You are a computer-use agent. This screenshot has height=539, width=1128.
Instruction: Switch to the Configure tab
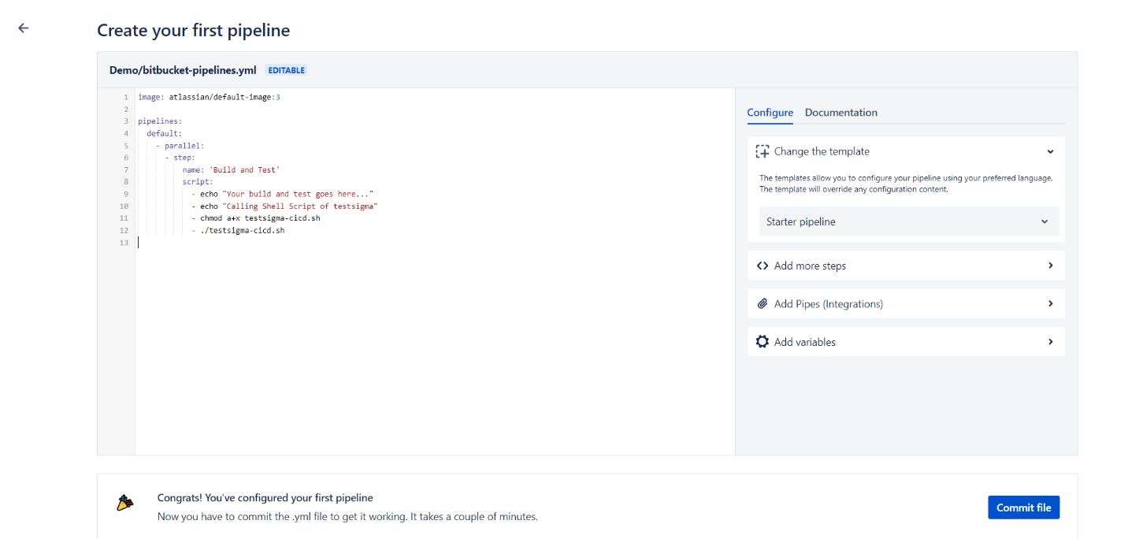tap(770, 113)
